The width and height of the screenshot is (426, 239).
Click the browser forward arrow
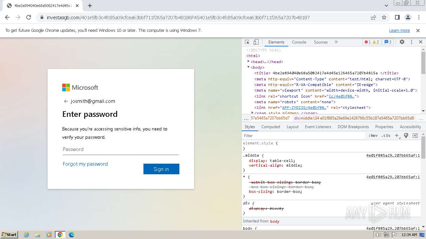point(18,18)
